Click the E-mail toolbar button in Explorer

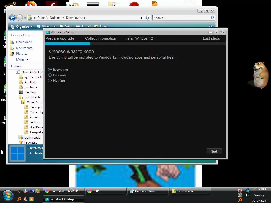click(x=83, y=27)
